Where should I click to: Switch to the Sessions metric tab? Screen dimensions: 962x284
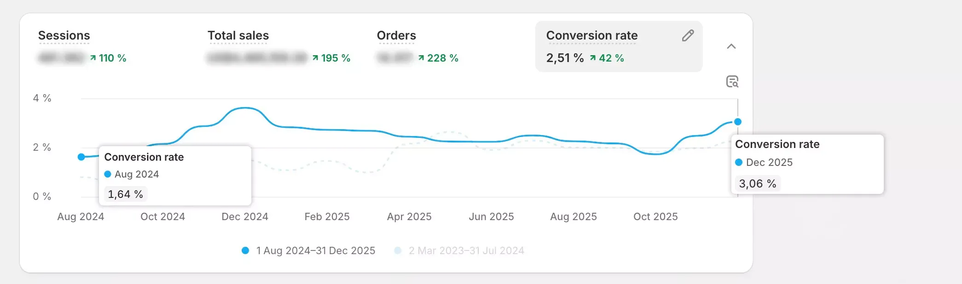tap(64, 35)
